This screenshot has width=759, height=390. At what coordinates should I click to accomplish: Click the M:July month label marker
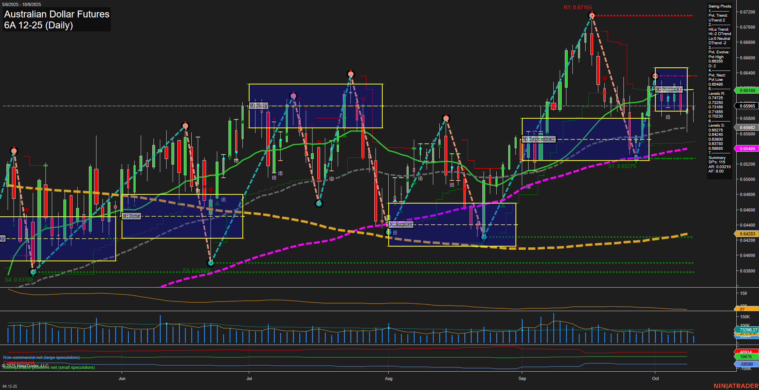[259, 106]
